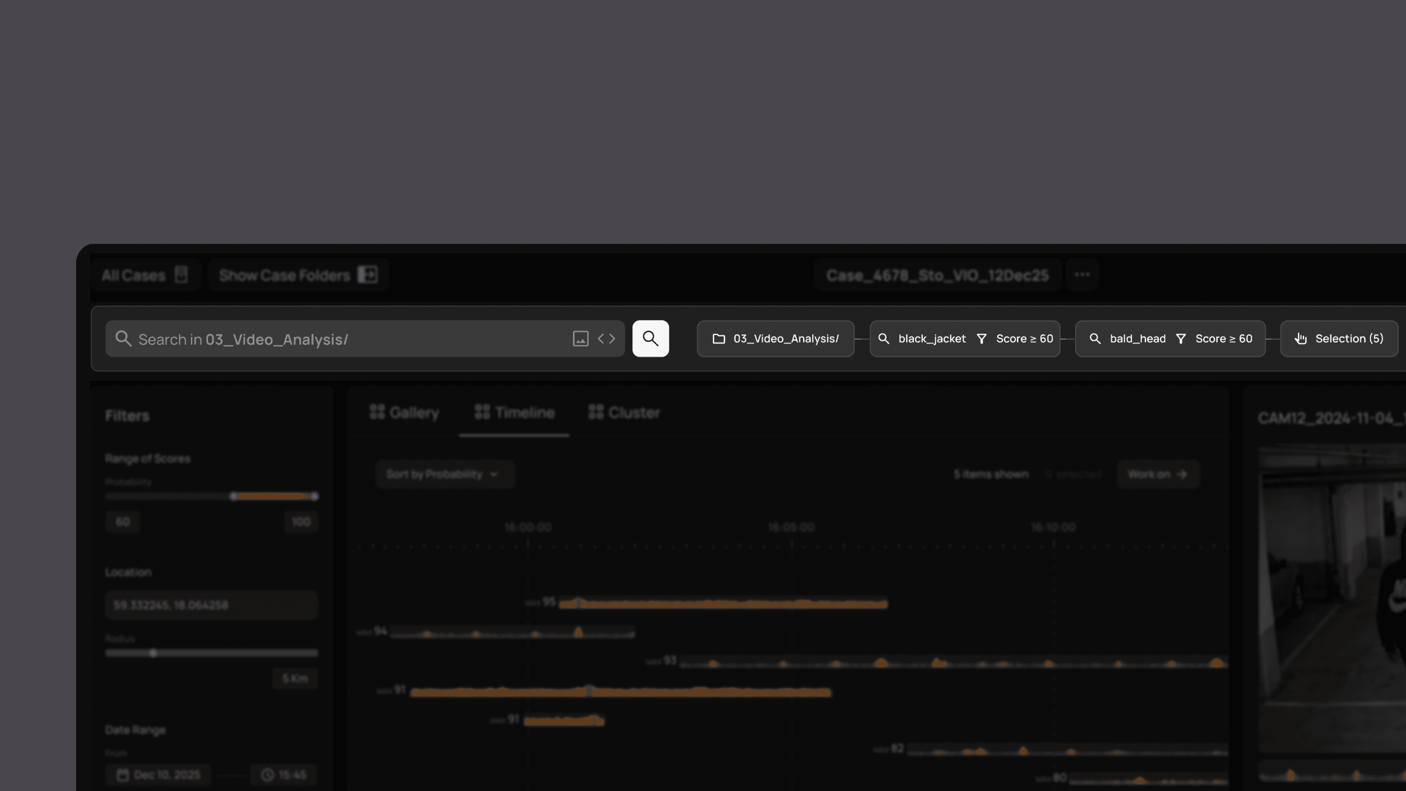Click the hand icon on the Selection chip
This screenshot has width=1406, height=791.
1301,338
